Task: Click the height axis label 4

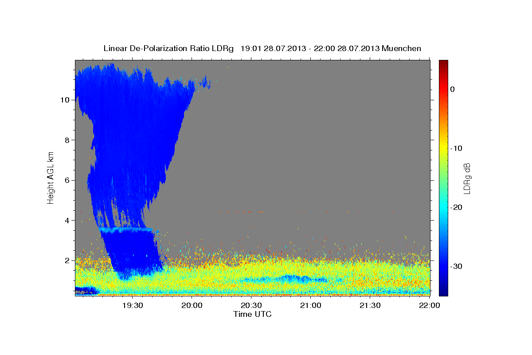Action: click(x=68, y=221)
